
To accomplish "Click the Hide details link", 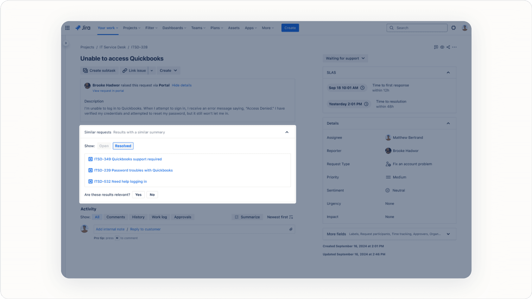I will pyautogui.click(x=181, y=85).
